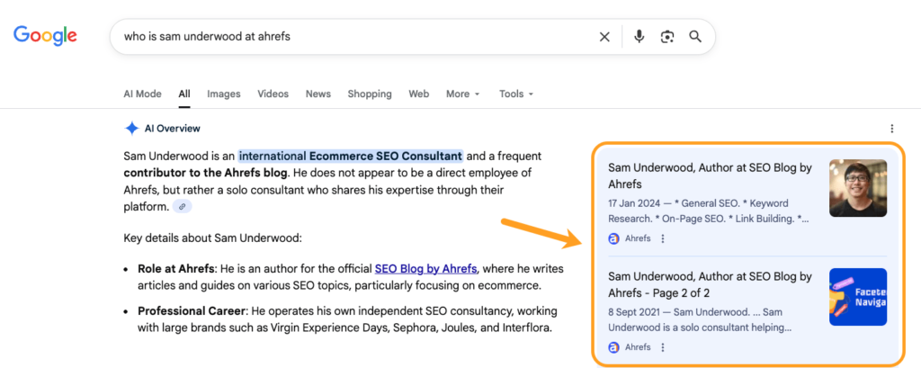Click 'Key details about Sam Underwood:' text
The width and height of the screenshot is (921, 368).
click(x=212, y=238)
